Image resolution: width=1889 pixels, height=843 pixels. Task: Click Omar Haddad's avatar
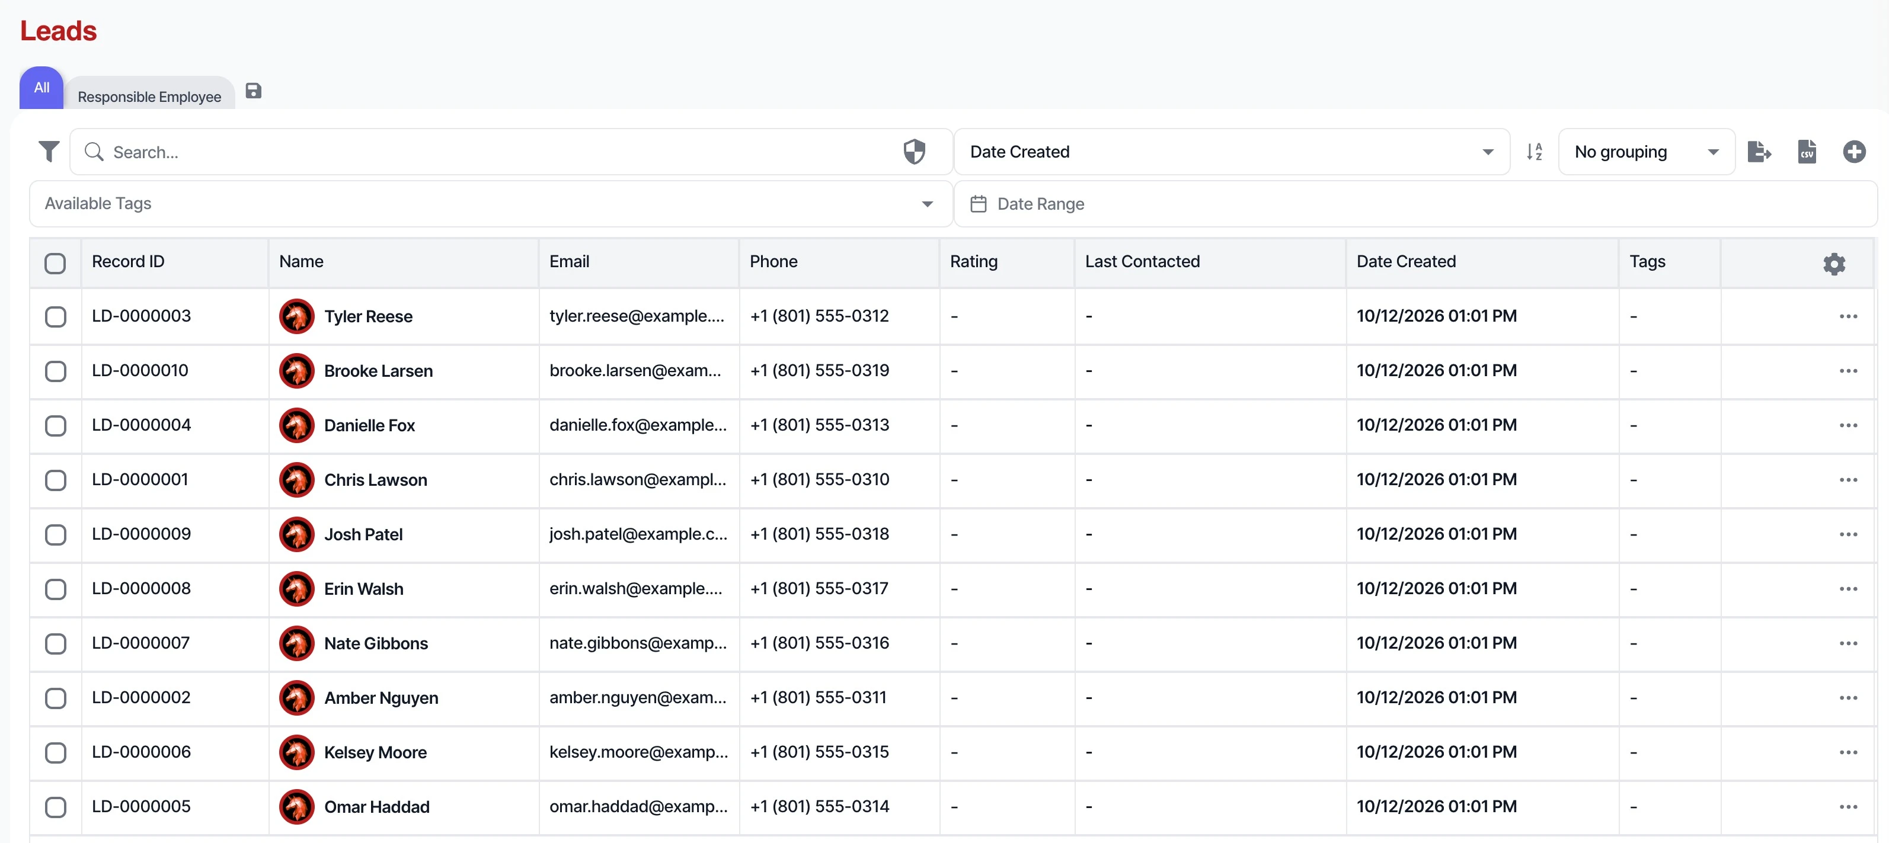(296, 807)
